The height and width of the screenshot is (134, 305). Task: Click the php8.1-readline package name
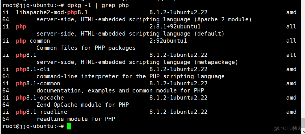(41, 112)
